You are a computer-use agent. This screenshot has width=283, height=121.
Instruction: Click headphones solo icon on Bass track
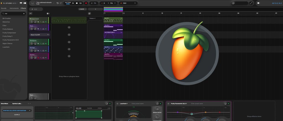point(43,29)
